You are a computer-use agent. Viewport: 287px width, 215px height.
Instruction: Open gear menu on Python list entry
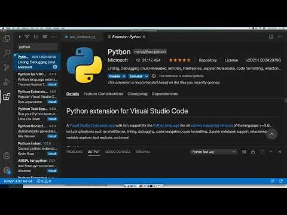coord(55,67)
